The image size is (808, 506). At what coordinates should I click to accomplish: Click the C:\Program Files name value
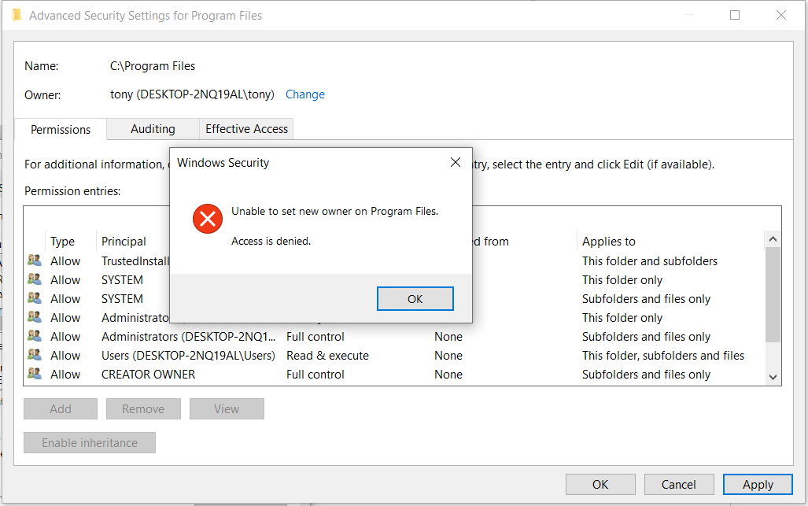153,66
